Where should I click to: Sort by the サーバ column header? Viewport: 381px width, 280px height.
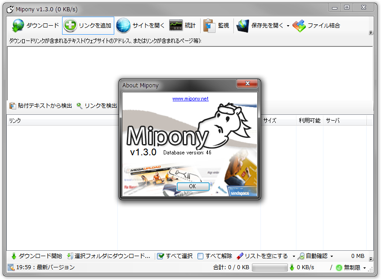click(345, 120)
